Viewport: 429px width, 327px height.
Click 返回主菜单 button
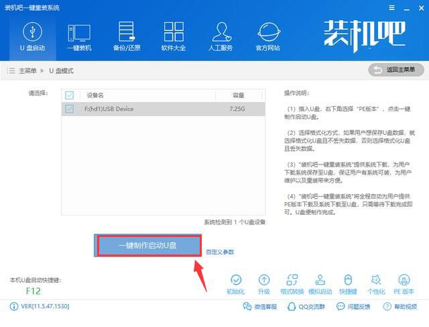(396, 70)
